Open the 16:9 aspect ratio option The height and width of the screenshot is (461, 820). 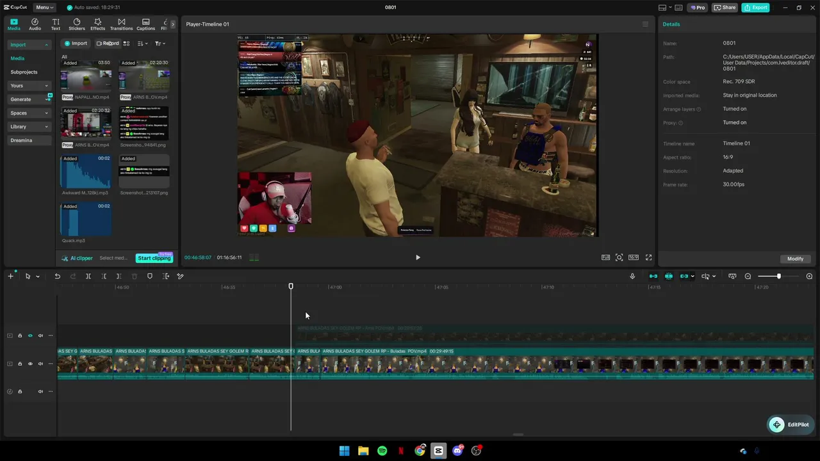634,257
